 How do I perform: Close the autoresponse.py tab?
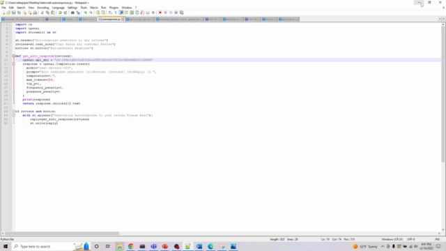[x=123, y=19]
